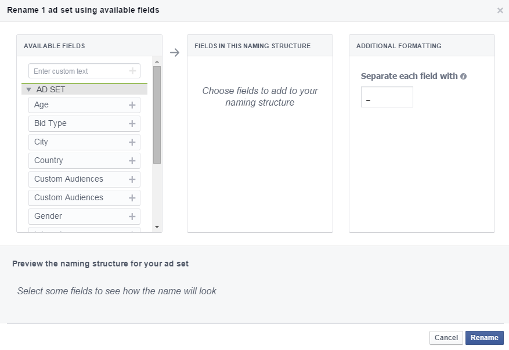Add Bid Type using its plus icon
Image resolution: width=509 pixels, height=350 pixels.
[132, 124]
